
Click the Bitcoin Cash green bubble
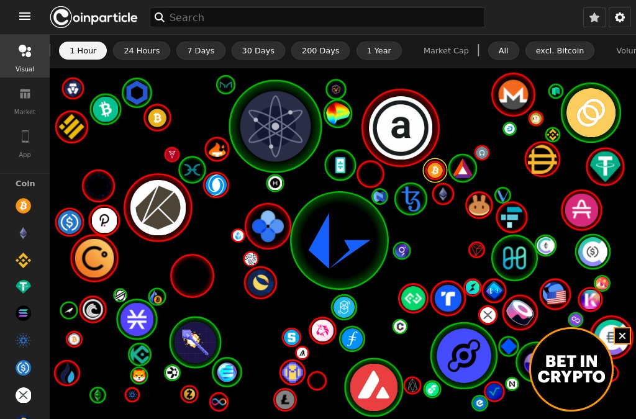[106, 109]
